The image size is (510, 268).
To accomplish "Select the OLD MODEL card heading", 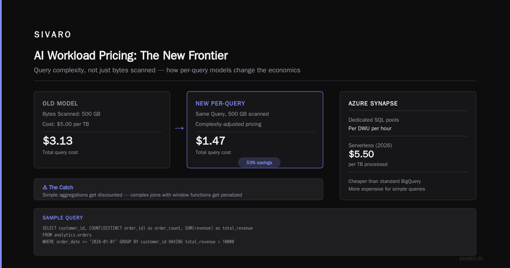I will point(60,103).
